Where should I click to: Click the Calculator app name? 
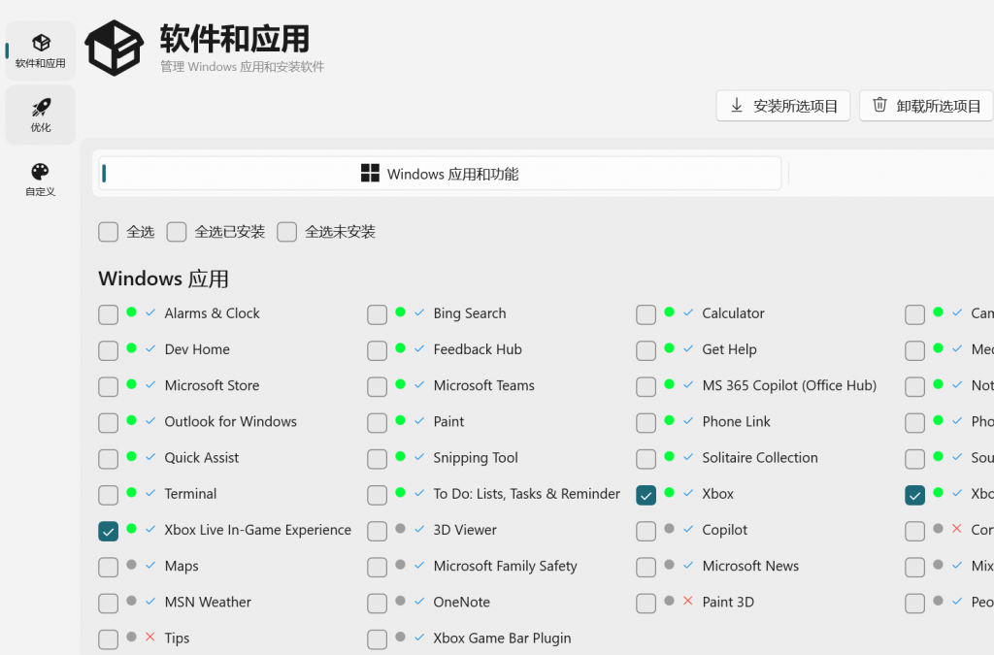tap(733, 312)
